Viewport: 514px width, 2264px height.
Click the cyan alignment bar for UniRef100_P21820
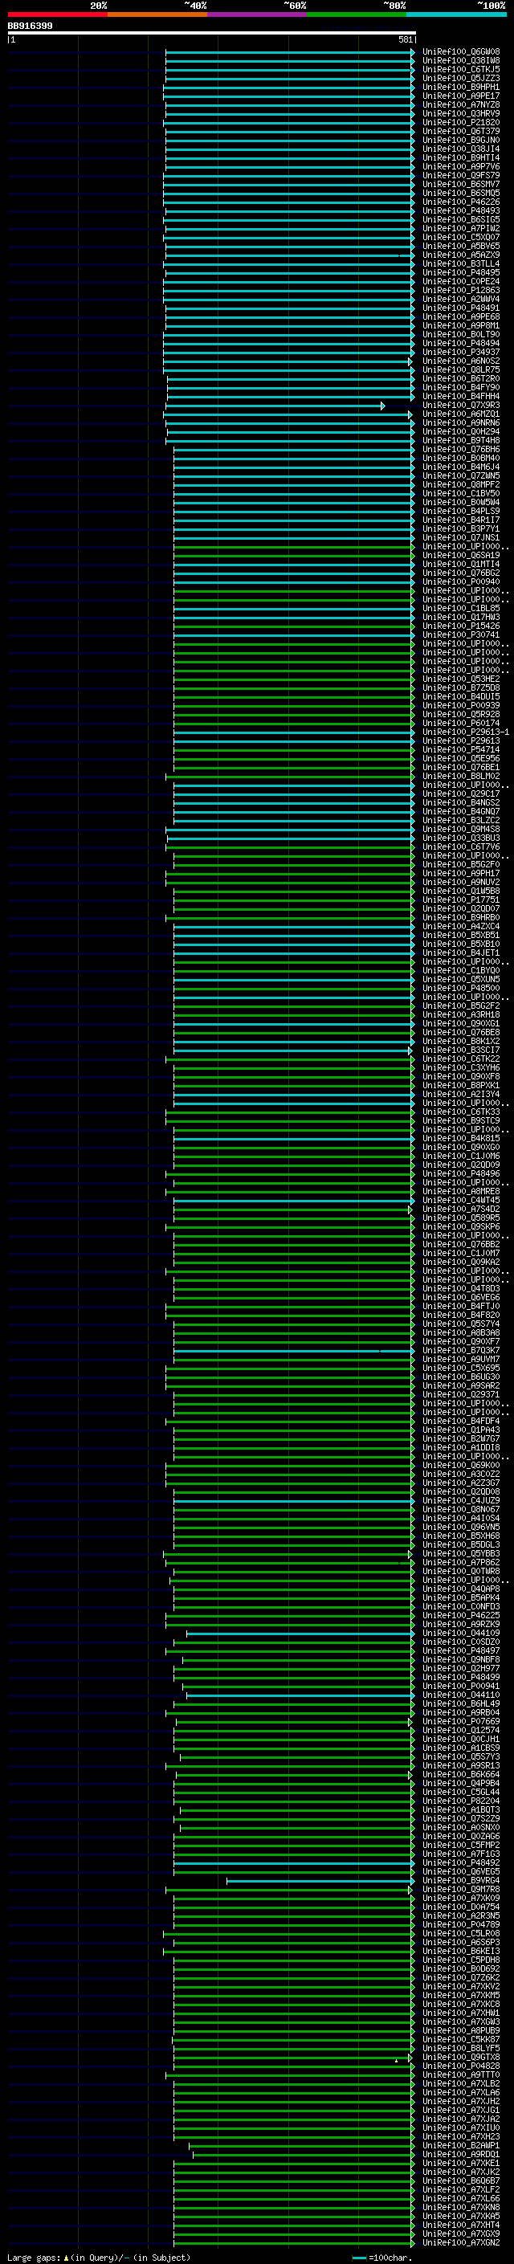289,122
